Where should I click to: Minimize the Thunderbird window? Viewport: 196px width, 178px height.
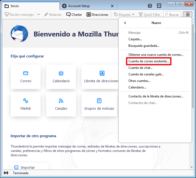[x=171, y=4]
